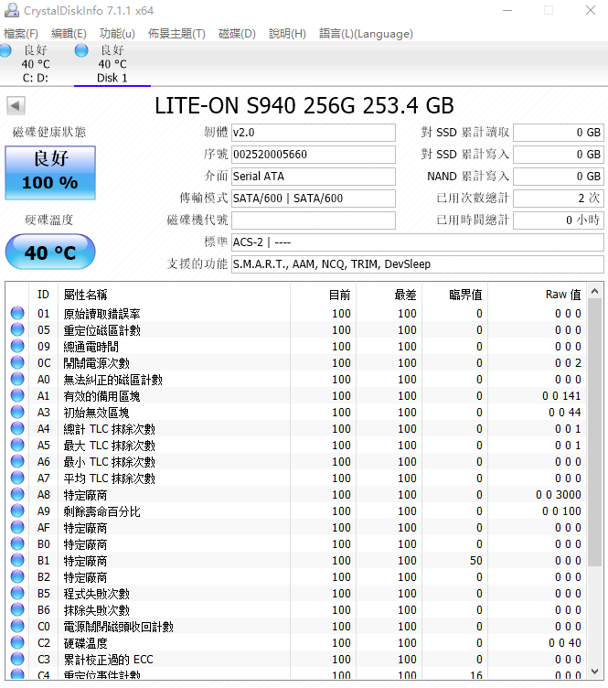Click the 對 SSD 累計讀取 value field

coord(559,132)
